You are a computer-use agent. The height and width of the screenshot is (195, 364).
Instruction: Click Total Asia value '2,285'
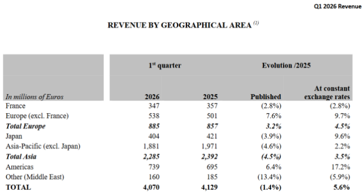[151, 157]
